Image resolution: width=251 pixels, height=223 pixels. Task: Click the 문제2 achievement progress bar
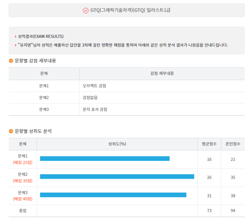[117, 177]
